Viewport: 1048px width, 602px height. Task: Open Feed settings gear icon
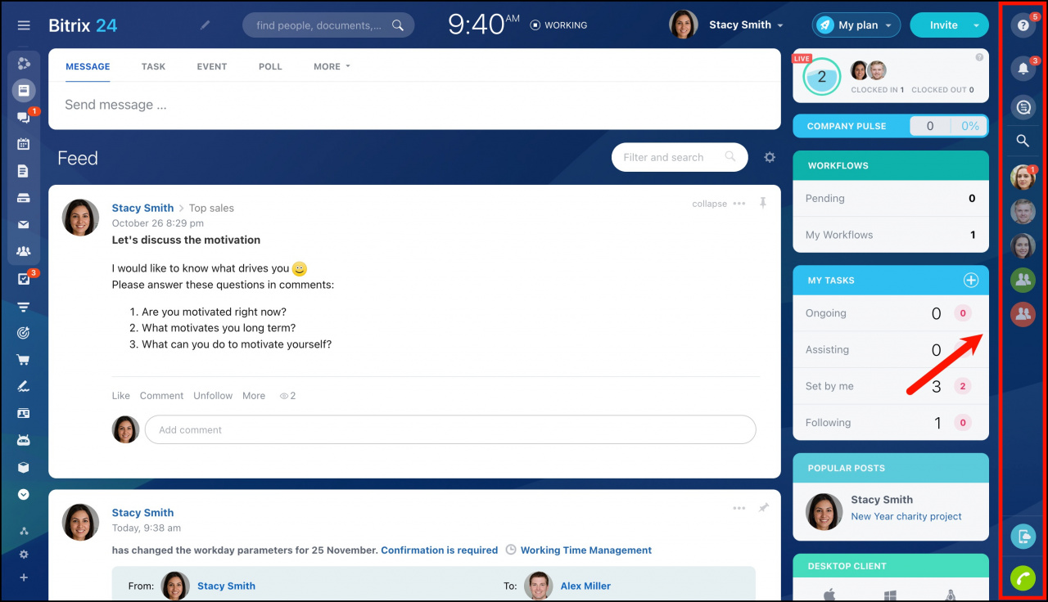click(x=770, y=157)
